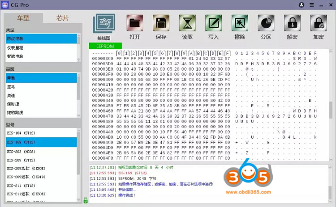Open the user account icon in title bar

(x=301, y=4)
